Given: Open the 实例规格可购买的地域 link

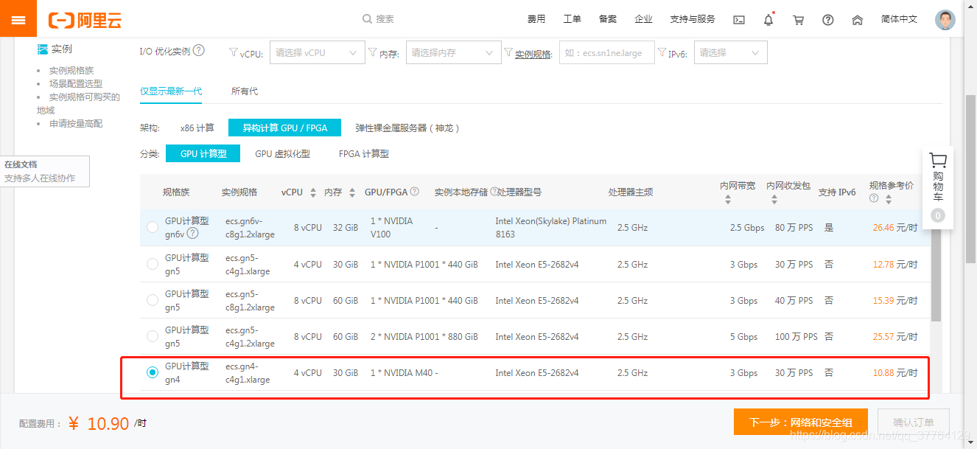Looking at the screenshot, I should click(79, 104).
